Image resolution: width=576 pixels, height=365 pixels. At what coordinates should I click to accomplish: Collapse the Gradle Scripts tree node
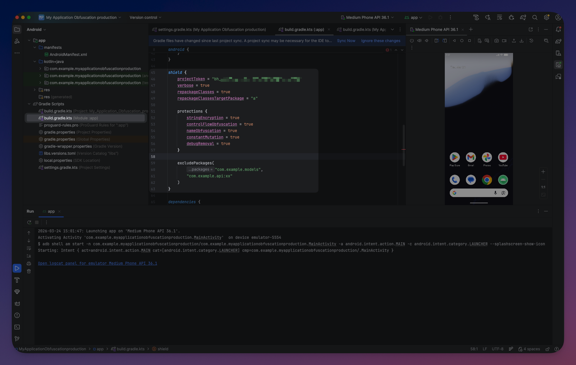click(x=29, y=104)
